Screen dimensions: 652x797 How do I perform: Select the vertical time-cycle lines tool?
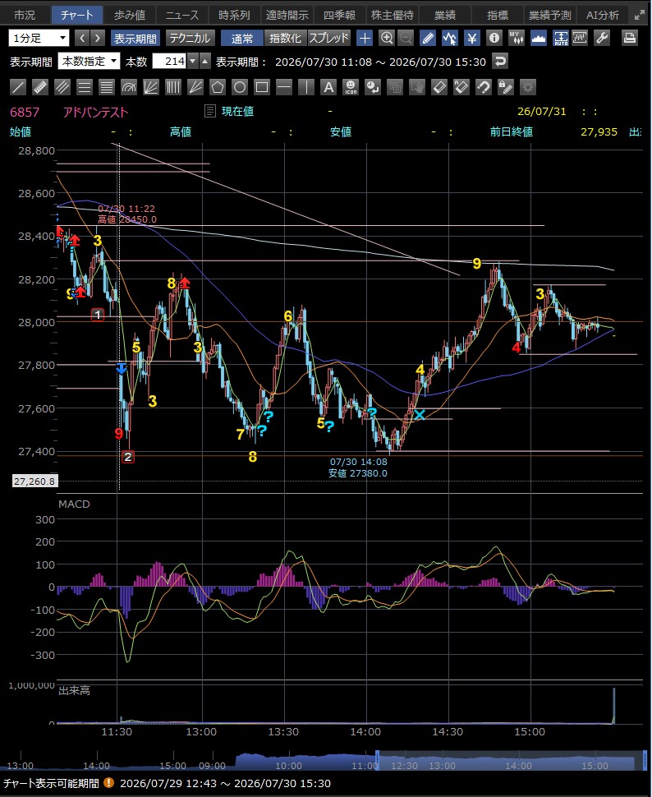(x=172, y=87)
